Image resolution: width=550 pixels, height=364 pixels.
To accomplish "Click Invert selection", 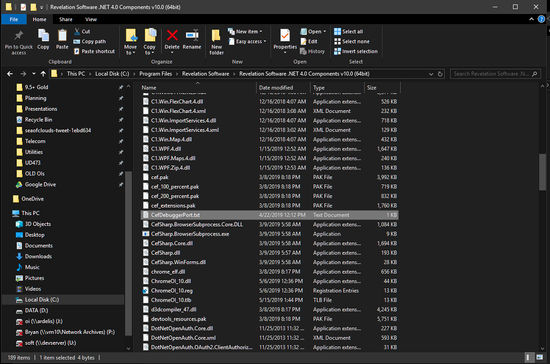I will pos(356,51).
